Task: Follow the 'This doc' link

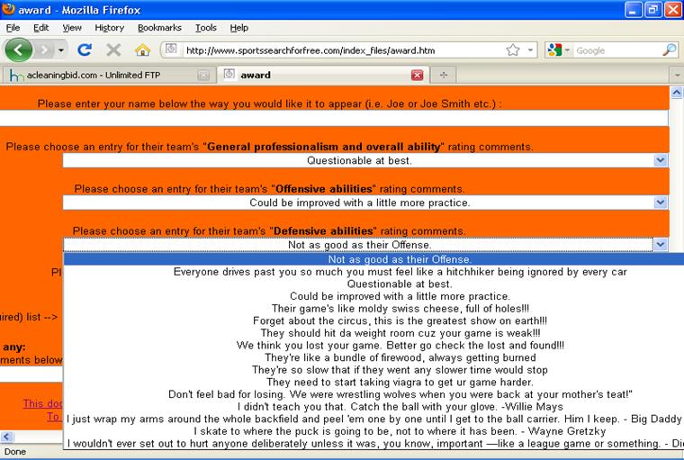Action: [43, 403]
